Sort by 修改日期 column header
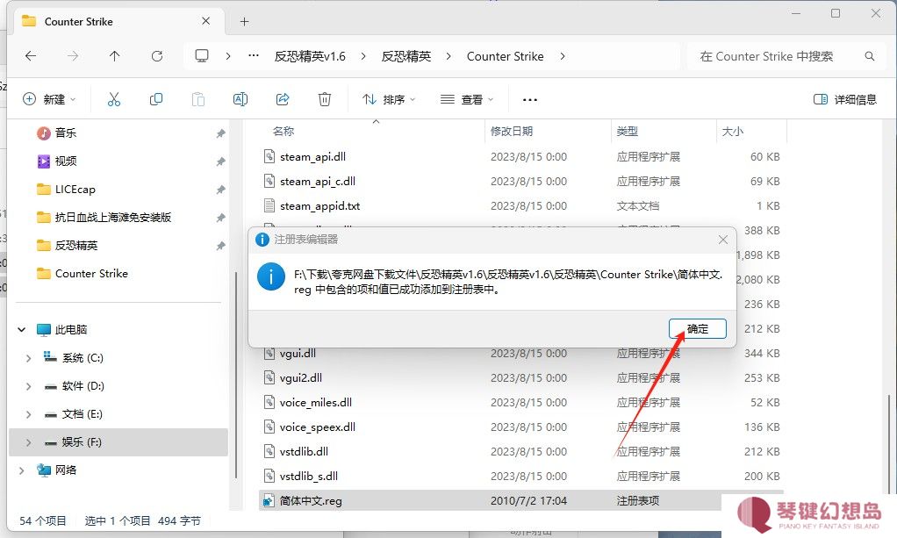This screenshot has height=538, width=897. [512, 131]
